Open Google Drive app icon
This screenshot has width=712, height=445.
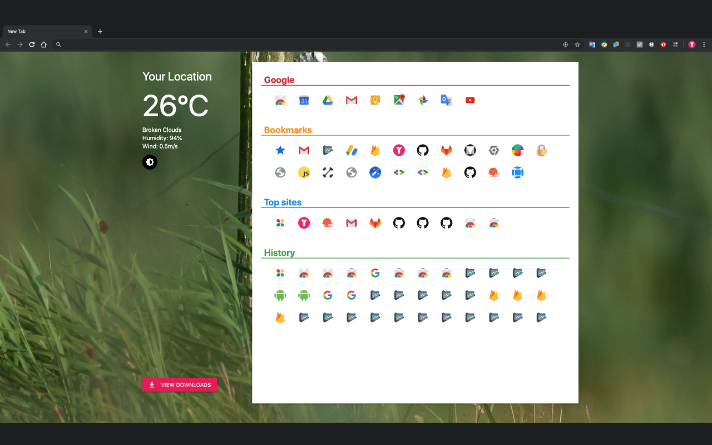tap(328, 100)
